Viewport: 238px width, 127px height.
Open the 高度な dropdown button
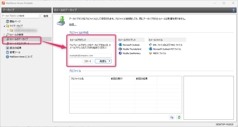103,61
